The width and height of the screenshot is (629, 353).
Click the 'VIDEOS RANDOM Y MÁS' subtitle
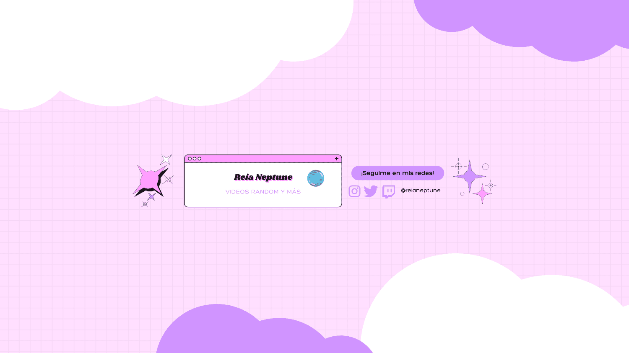[263, 192]
